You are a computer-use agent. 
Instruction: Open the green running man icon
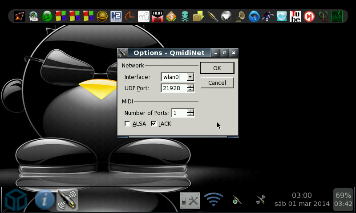click(x=337, y=16)
